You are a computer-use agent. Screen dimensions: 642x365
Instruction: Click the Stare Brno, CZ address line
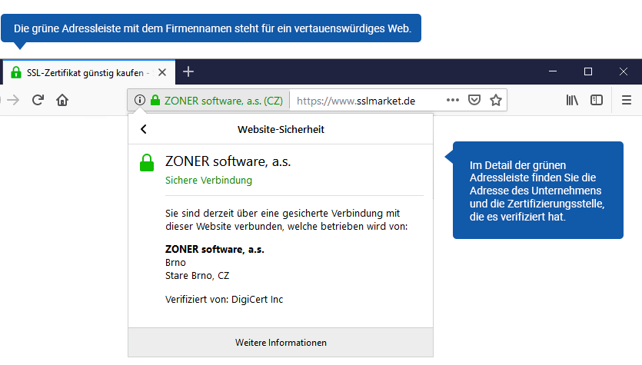tap(197, 275)
